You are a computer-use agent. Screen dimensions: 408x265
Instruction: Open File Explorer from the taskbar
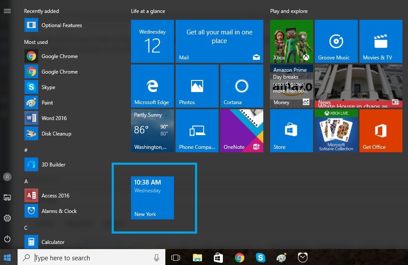click(x=198, y=258)
